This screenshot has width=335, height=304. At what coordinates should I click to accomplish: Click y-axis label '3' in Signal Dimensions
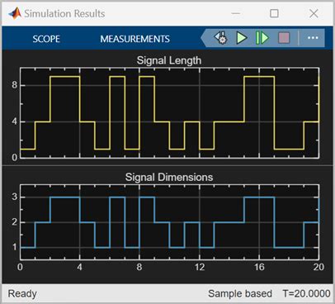pos(15,197)
